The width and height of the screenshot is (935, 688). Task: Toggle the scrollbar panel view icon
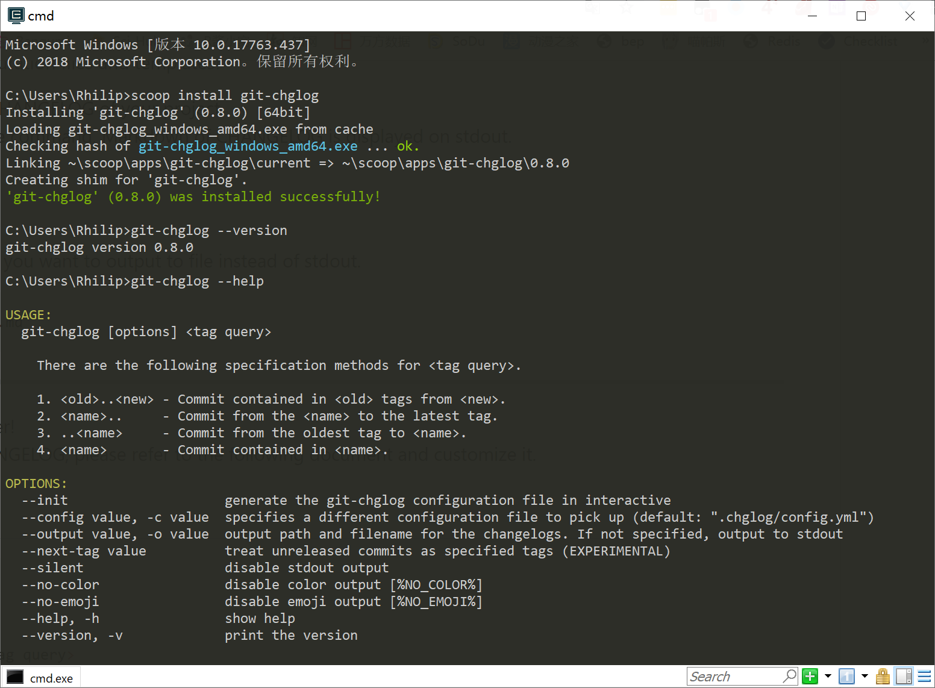904,677
